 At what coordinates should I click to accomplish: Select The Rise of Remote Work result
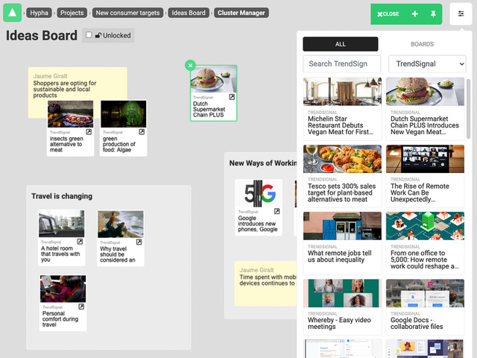[x=425, y=176]
